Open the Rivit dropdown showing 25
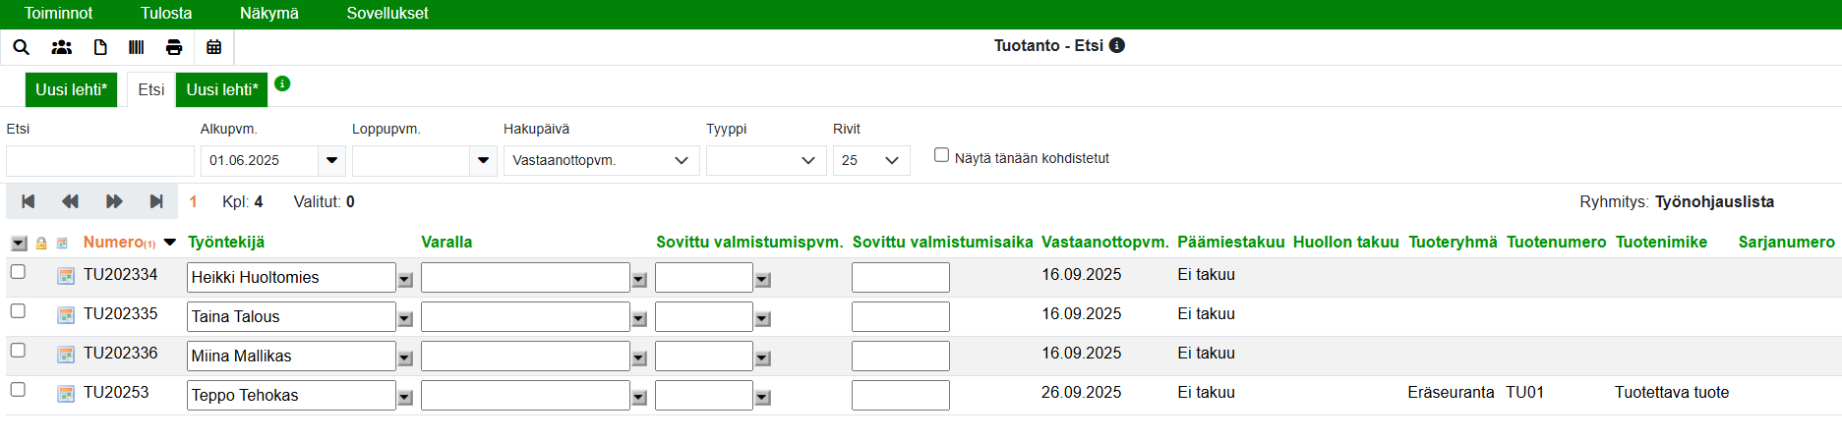 (871, 160)
